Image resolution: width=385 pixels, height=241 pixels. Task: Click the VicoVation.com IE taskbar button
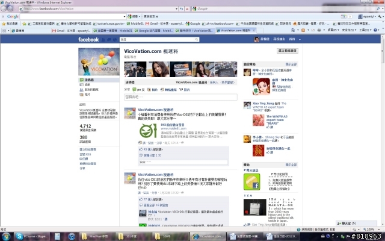(x=207, y=236)
